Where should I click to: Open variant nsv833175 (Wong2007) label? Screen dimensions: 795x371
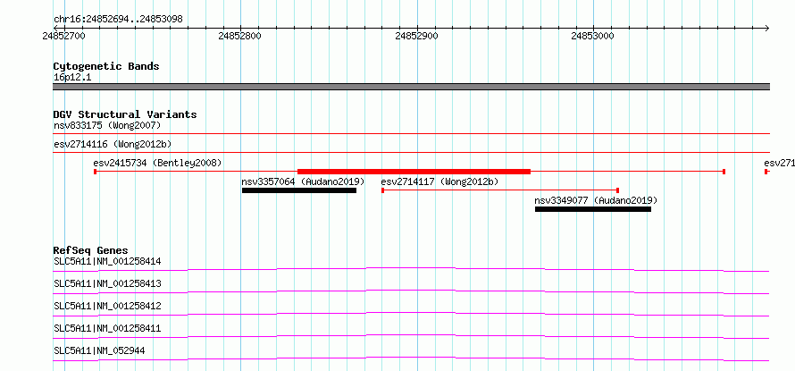(x=107, y=125)
